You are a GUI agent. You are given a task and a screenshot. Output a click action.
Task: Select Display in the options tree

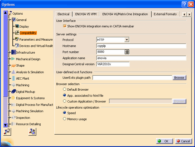pos(24,27)
